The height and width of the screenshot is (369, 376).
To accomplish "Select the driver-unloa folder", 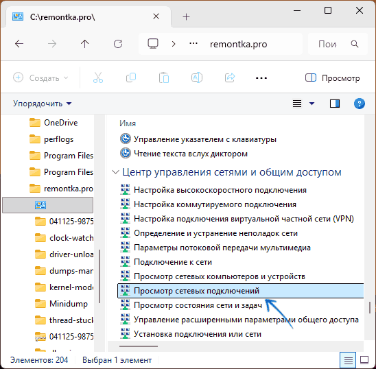I will [x=64, y=254].
